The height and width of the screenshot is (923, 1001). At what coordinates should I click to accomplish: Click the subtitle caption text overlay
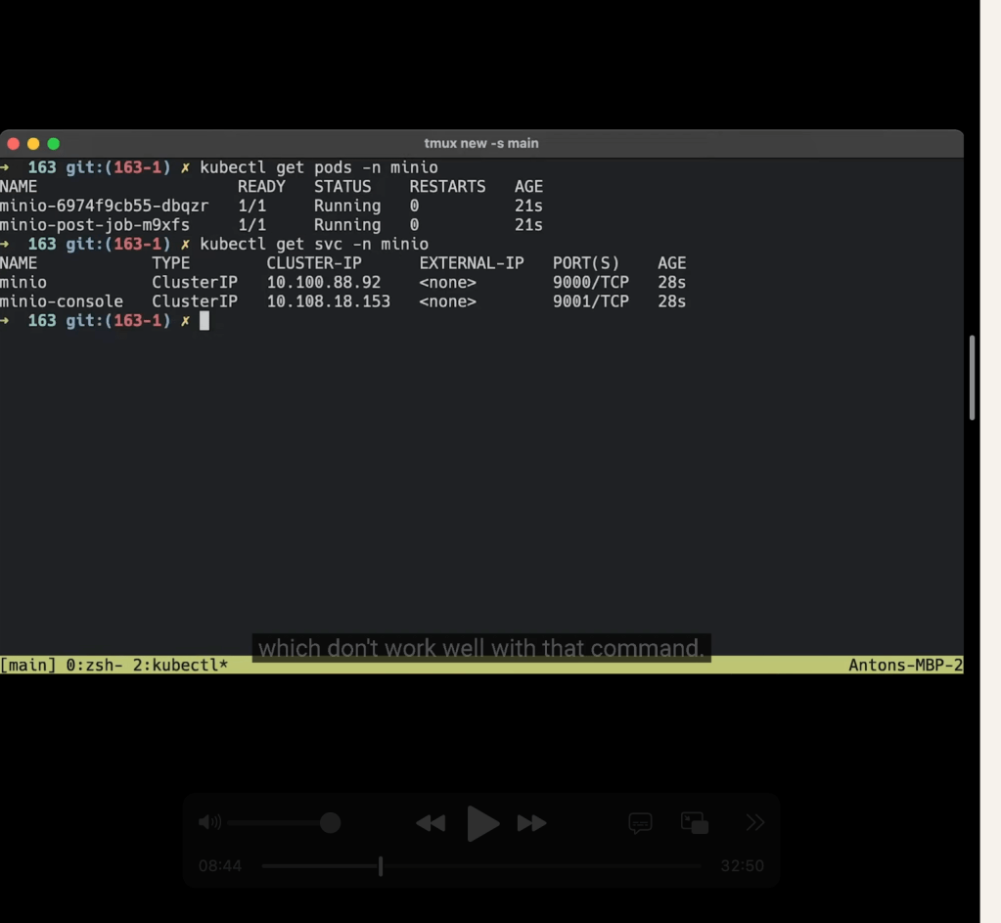481,648
